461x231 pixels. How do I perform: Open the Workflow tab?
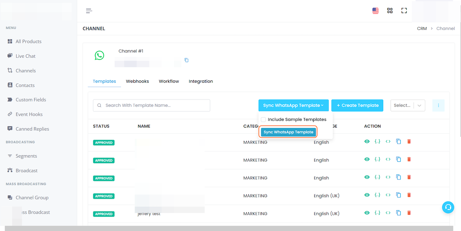[169, 81]
